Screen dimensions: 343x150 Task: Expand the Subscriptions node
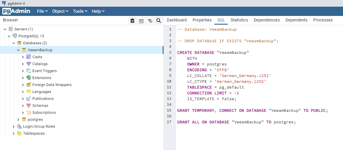(x=23, y=113)
